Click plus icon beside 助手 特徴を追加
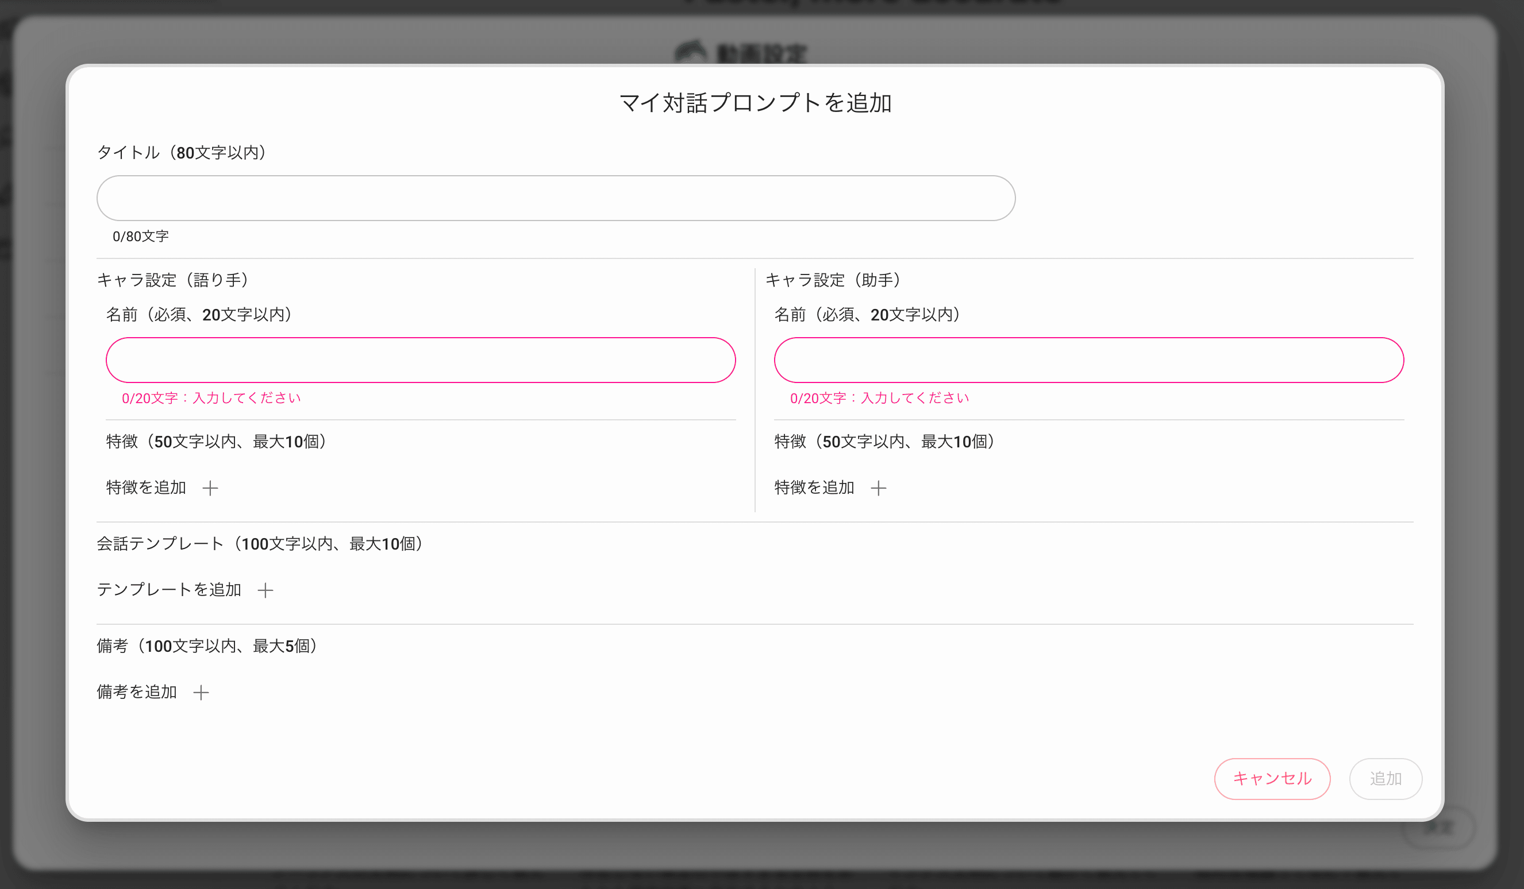Screen dimensions: 1524x889 [878, 488]
